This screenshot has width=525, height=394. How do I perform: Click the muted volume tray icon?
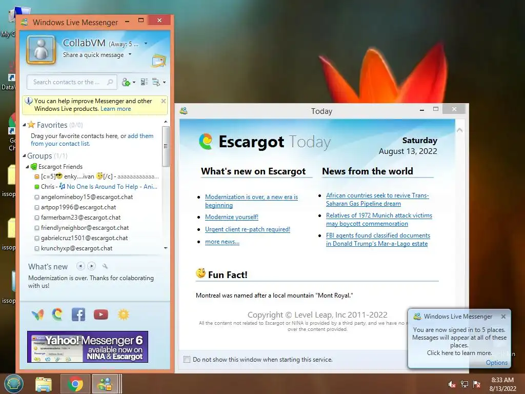tap(452, 384)
